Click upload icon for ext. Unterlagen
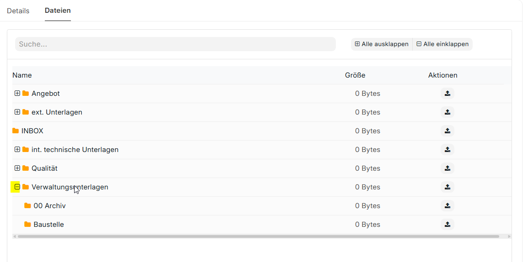The height and width of the screenshot is (262, 523). tap(448, 112)
